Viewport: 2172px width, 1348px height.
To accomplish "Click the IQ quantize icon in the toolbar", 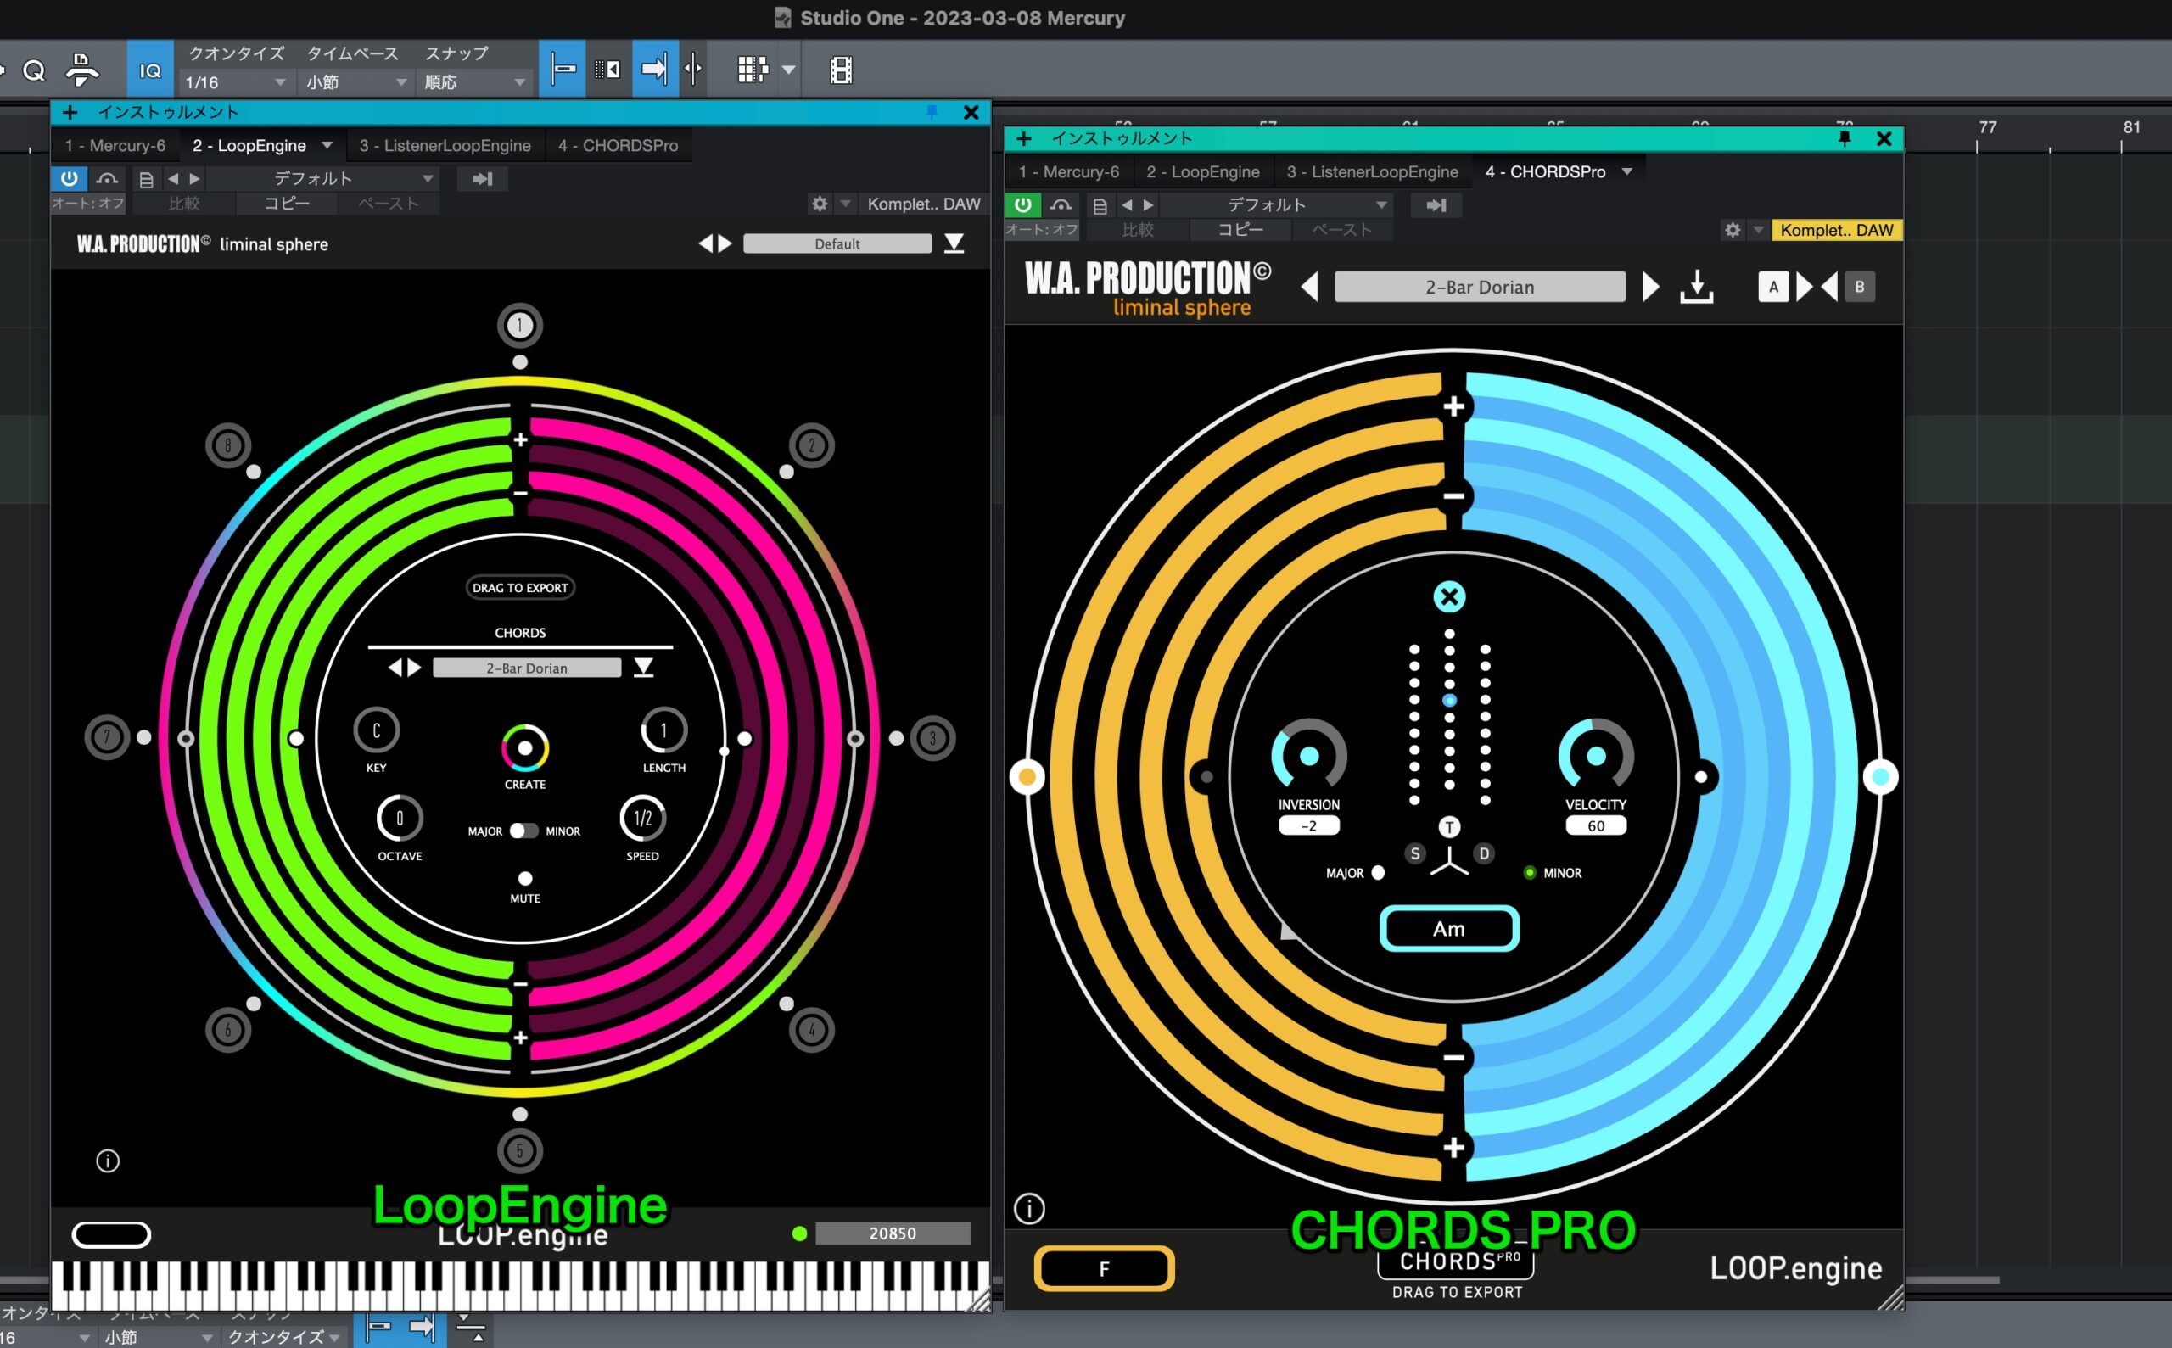I will pyautogui.click(x=150, y=69).
